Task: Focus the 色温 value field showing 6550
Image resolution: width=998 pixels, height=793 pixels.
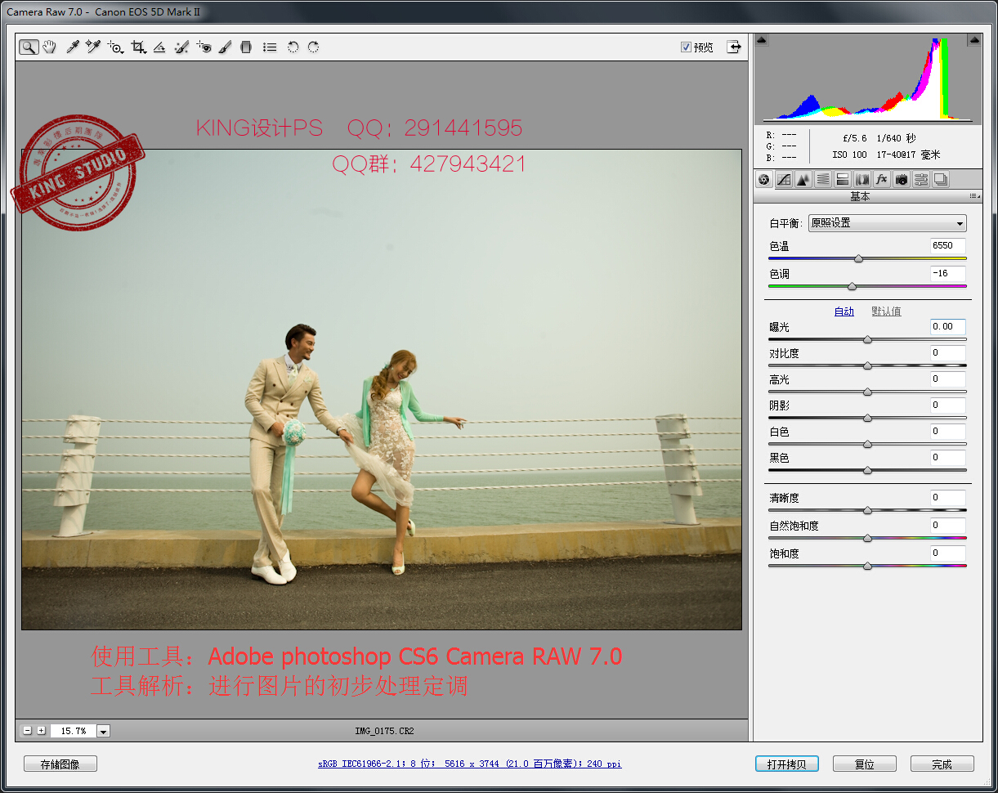Action: pyautogui.click(x=947, y=245)
